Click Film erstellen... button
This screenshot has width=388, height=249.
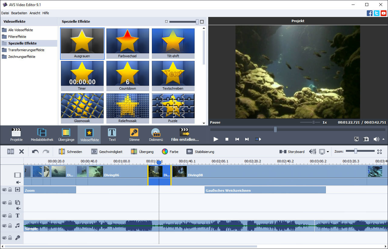tap(185, 135)
